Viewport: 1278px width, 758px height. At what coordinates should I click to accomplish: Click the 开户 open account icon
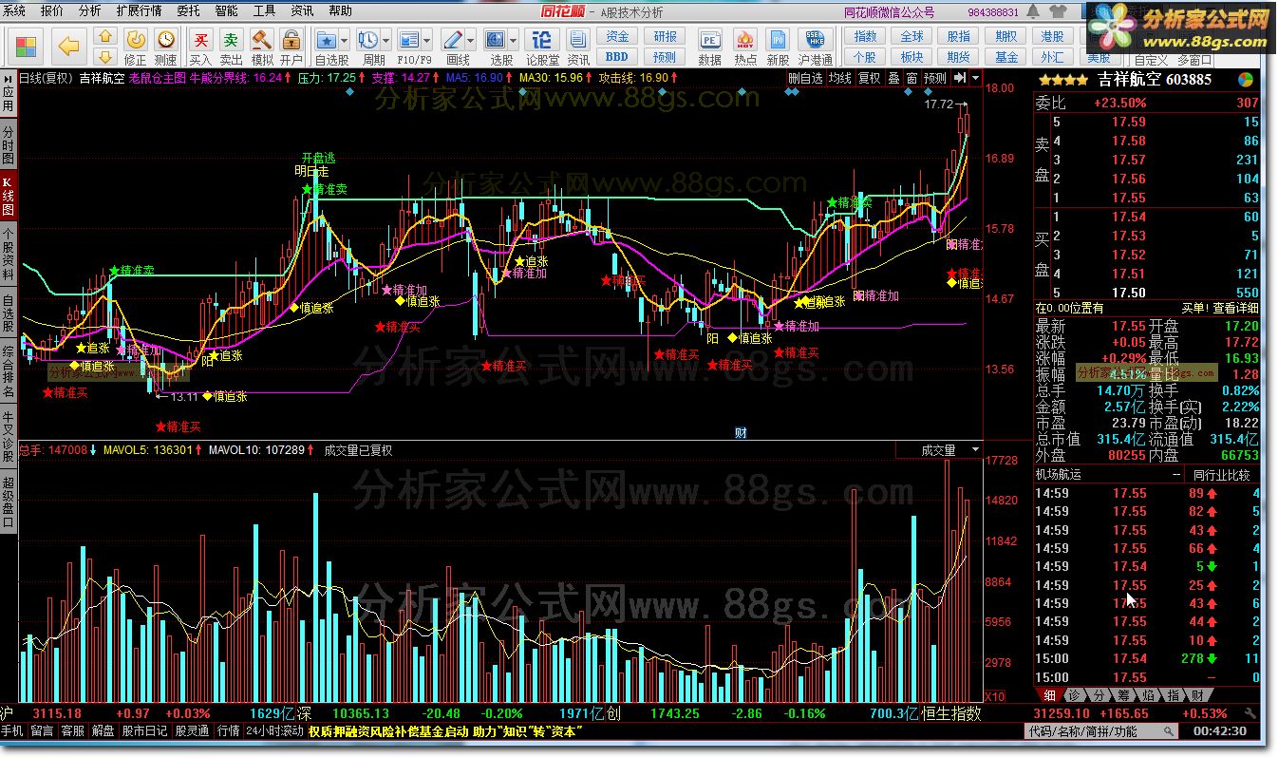tap(291, 47)
